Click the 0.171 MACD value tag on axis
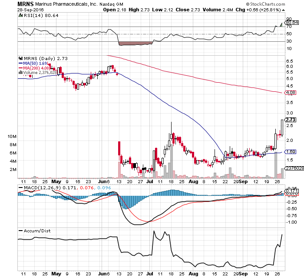 pyautogui.click(x=292, y=191)
